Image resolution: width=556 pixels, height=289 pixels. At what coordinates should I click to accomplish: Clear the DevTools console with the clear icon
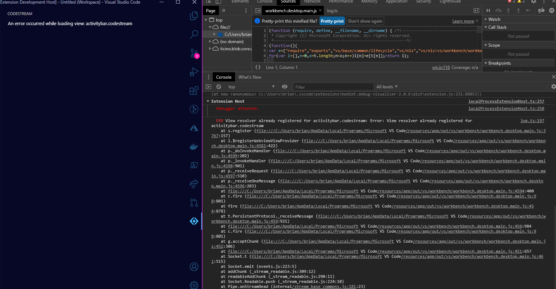point(218,87)
